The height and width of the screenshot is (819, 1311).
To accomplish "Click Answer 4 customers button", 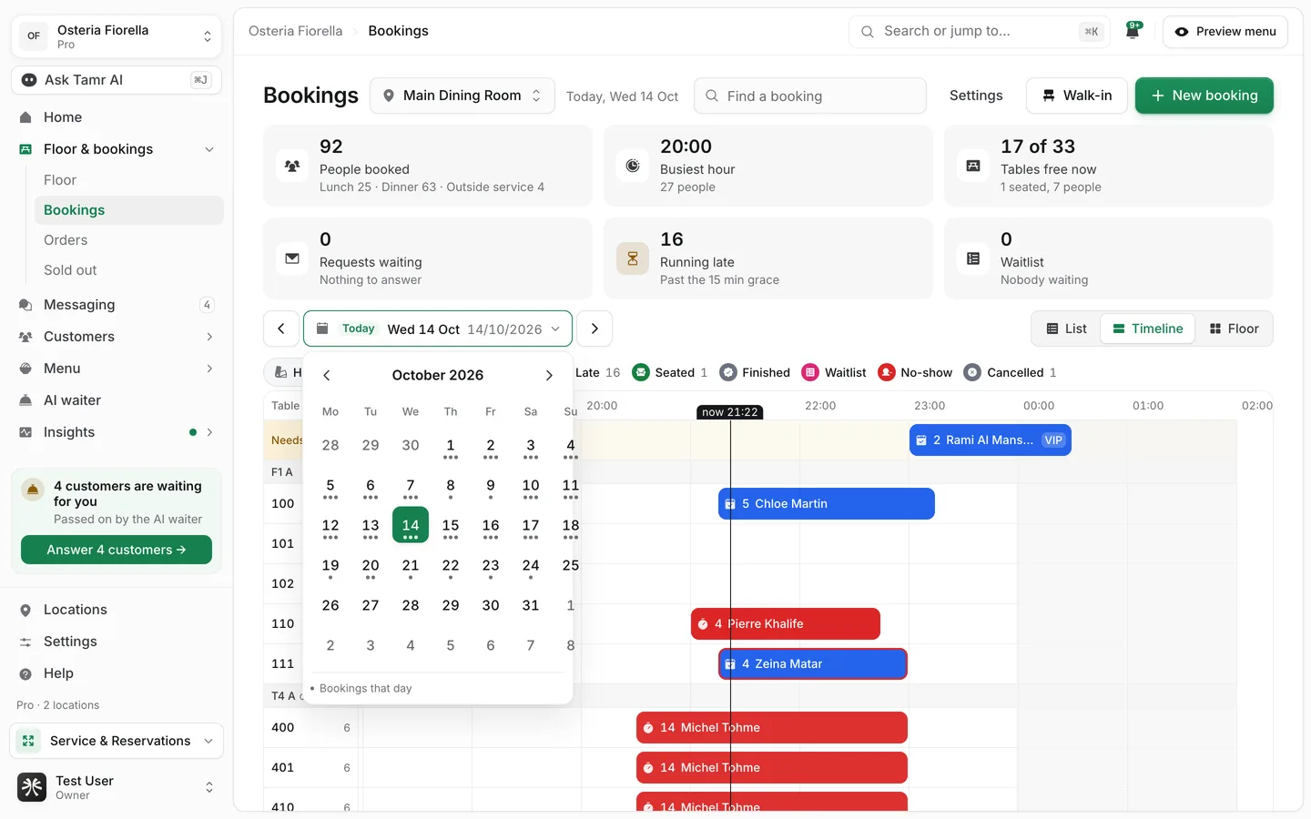I will click(117, 550).
